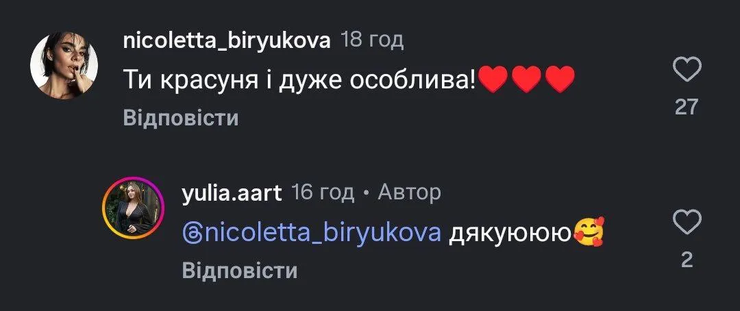Screen dimensions: 740x311
Task: Click the nicoletta_biryukova username heading
Action: click(x=227, y=40)
